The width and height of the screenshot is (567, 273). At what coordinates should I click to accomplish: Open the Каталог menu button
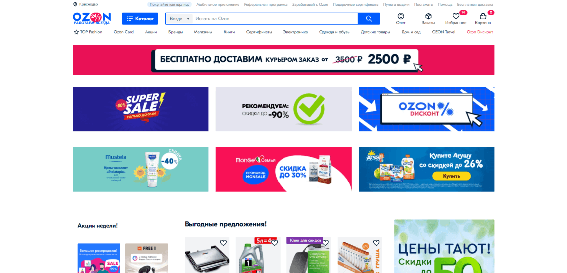140,19
